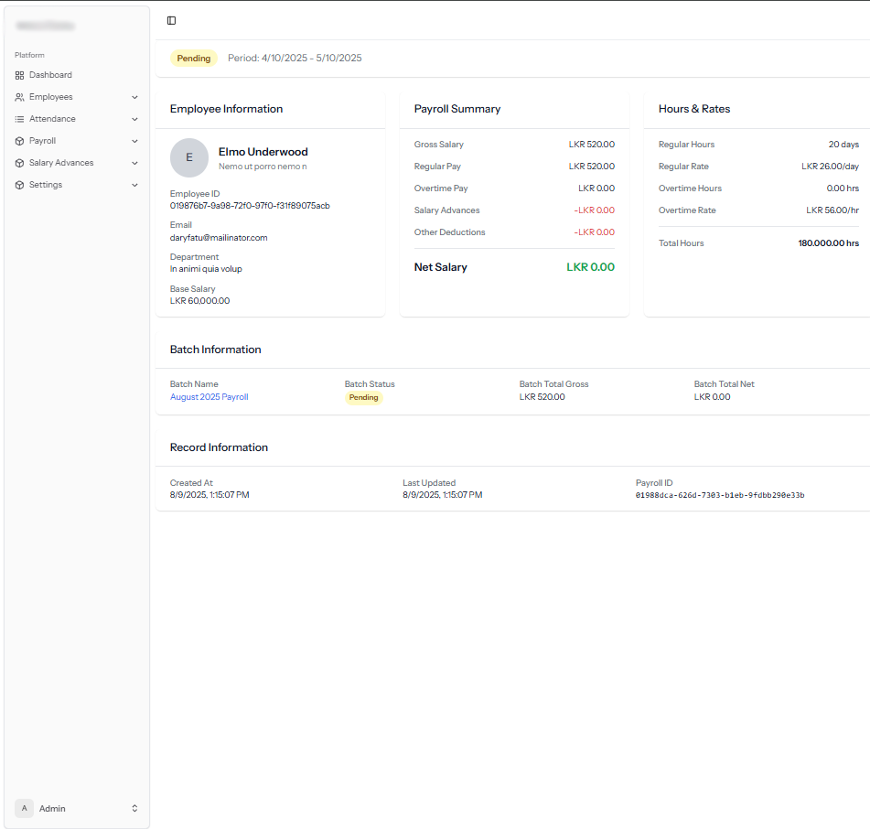Click the green Net Salary LKR 0.00
870x829 pixels.
coord(590,267)
